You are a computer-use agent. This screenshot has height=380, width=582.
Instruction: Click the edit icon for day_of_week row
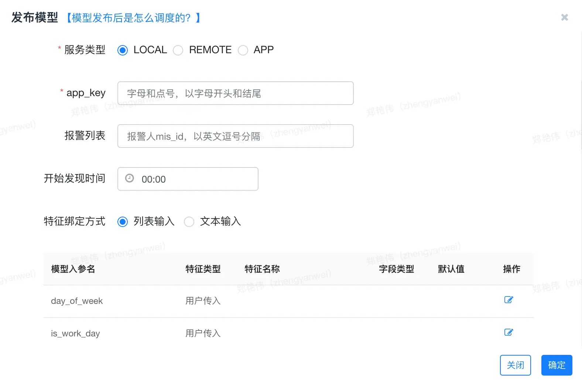[x=509, y=300]
